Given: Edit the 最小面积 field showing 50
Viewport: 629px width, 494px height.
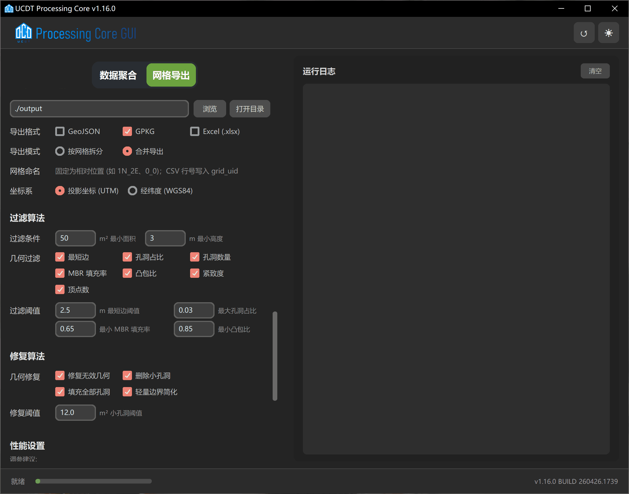Looking at the screenshot, I should coord(76,238).
